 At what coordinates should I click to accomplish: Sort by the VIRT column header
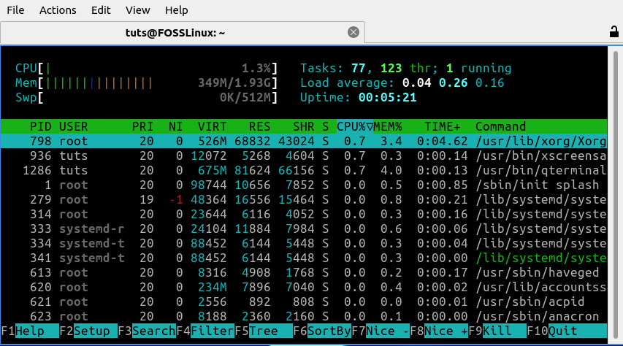tap(212, 127)
